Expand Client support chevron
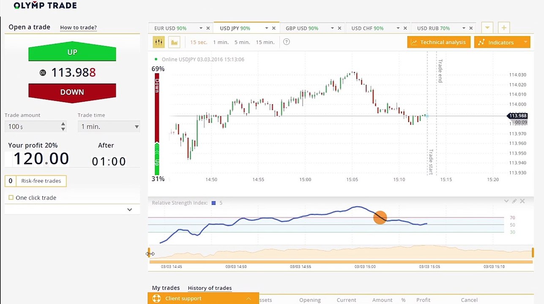Image resolution: width=544 pixels, height=304 pixels. 249,299
